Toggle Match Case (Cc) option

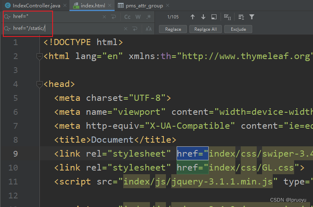coord(127,17)
